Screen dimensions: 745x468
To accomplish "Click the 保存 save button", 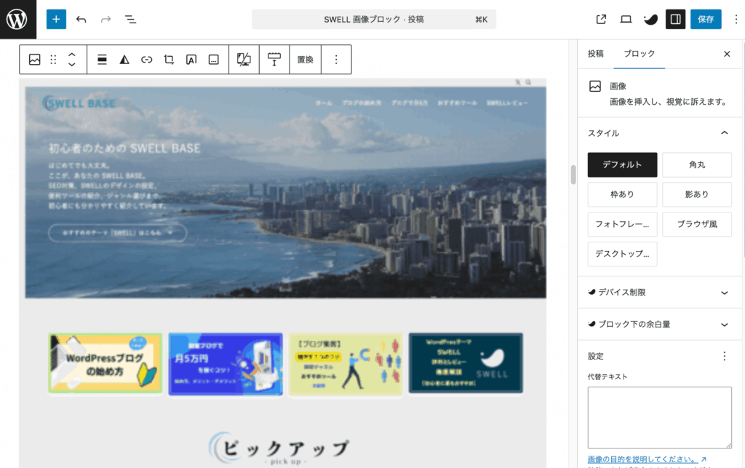I will tap(705, 19).
